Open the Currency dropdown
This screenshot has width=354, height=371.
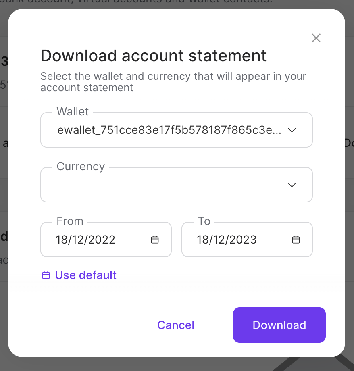point(177,185)
